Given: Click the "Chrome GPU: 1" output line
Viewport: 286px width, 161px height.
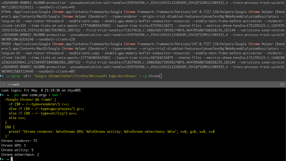Looking at the screenshot, I should 14,145.
